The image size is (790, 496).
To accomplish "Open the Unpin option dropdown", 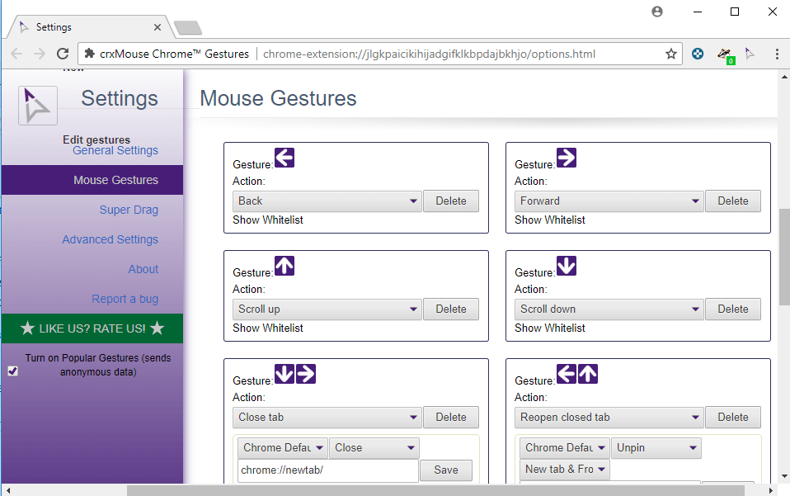I will 656,447.
